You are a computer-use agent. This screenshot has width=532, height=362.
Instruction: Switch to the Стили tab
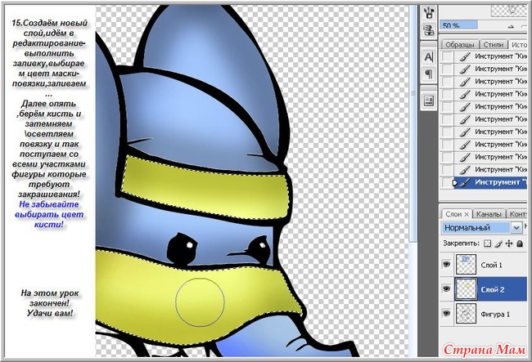click(x=494, y=44)
